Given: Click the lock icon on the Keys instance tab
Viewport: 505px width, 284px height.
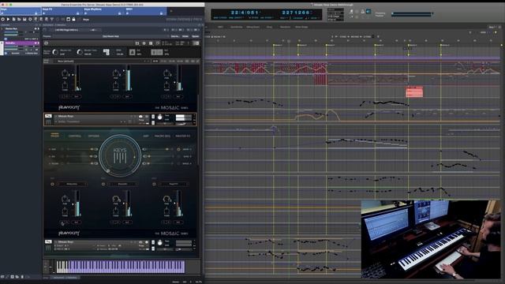Looking at the screenshot, I should tap(36, 13).
